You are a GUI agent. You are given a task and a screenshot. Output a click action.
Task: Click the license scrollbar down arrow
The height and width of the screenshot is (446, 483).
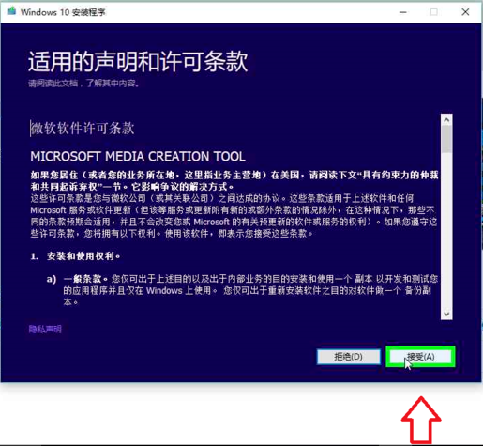coord(446,314)
